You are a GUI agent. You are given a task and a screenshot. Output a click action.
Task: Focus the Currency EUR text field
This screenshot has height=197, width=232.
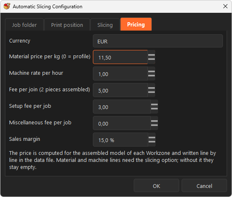coord(158,41)
